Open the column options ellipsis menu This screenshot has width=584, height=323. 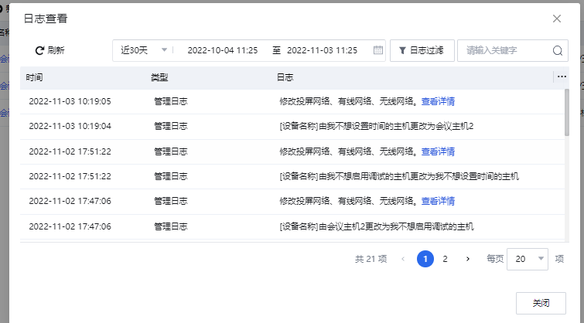point(562,76)
